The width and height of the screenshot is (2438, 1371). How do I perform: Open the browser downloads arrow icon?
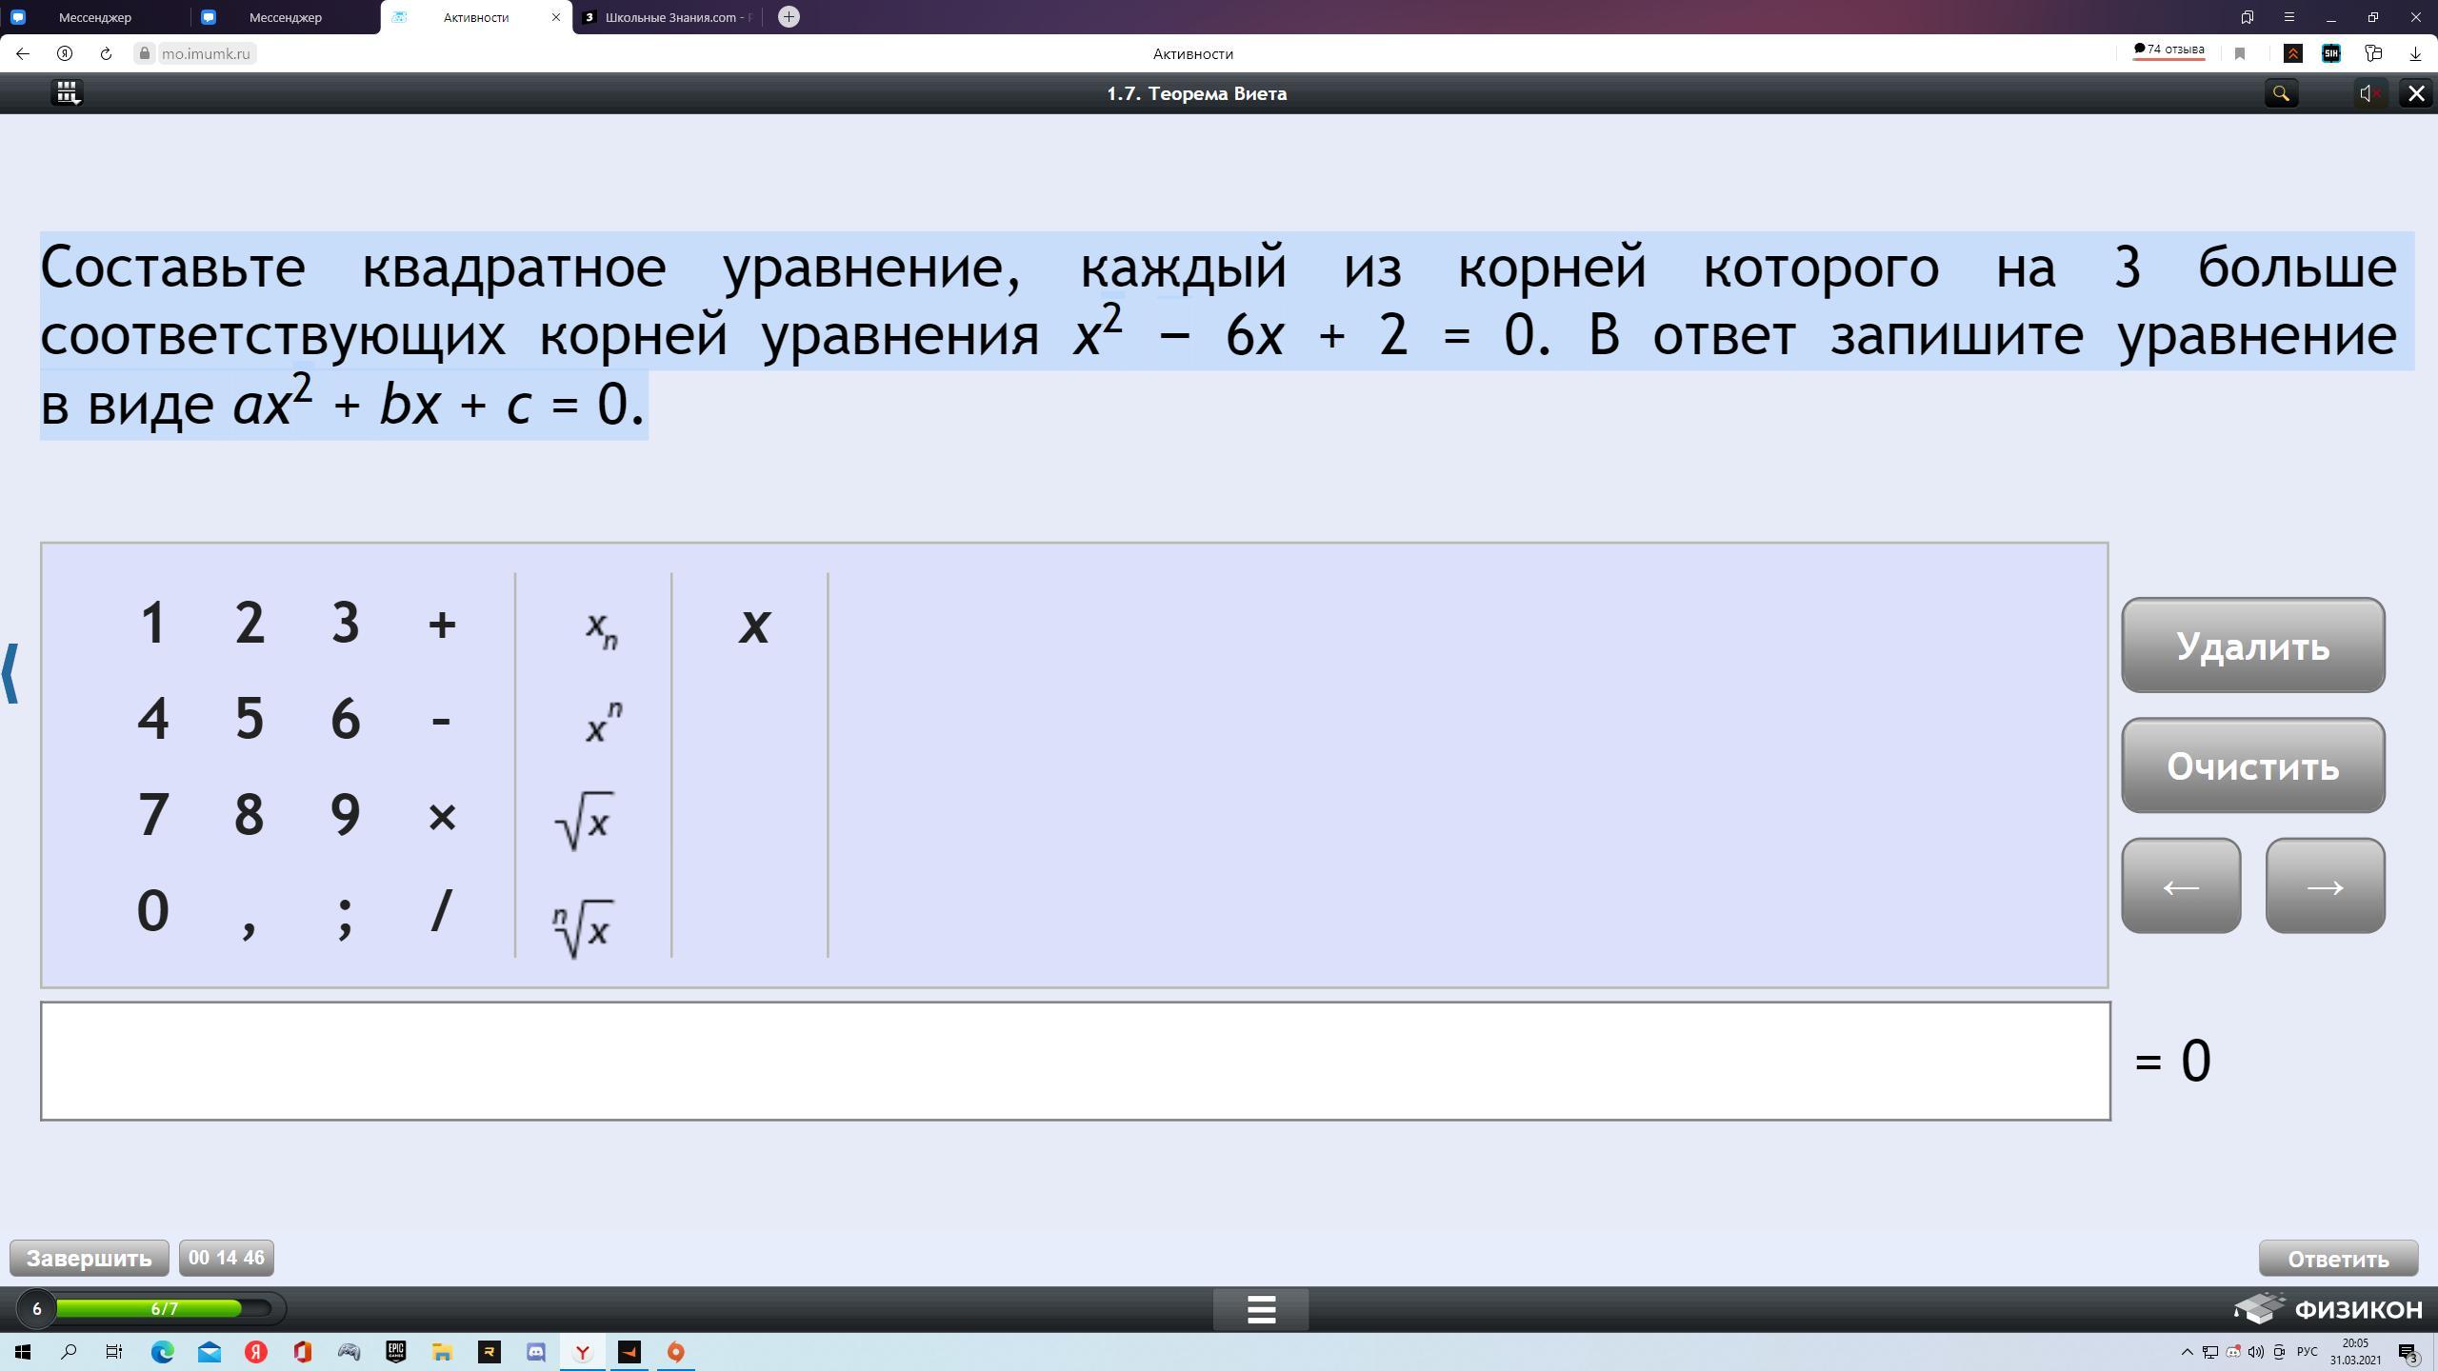click(x=2414, y=54)
